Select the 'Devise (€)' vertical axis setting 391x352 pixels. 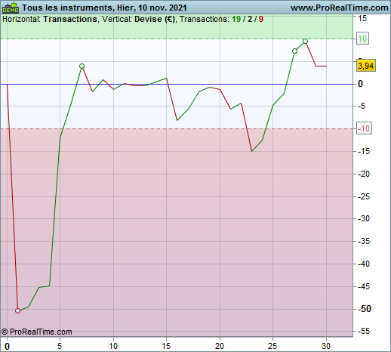coord(155,19)
